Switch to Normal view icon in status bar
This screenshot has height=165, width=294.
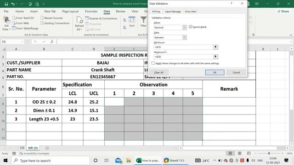(x=230, y=154)
